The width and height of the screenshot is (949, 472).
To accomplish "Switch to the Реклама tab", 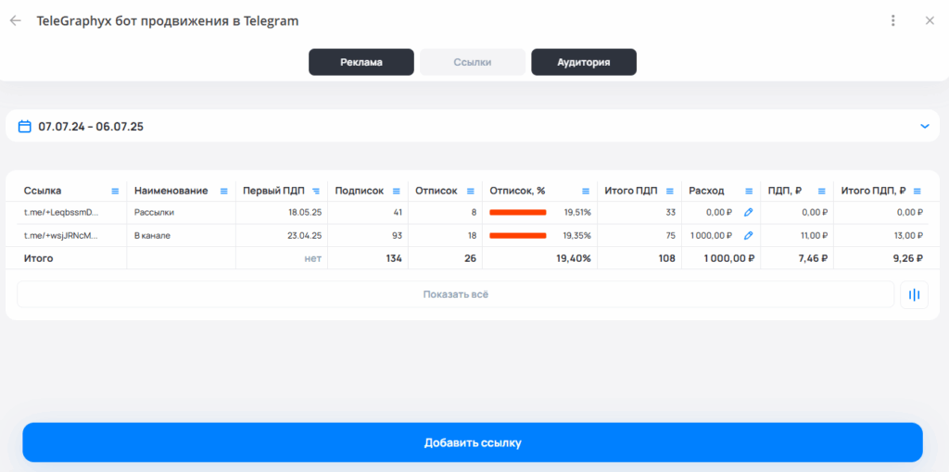I will [361, 62].
